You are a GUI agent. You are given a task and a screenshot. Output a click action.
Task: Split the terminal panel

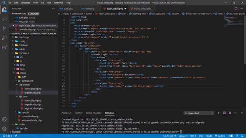224,113
